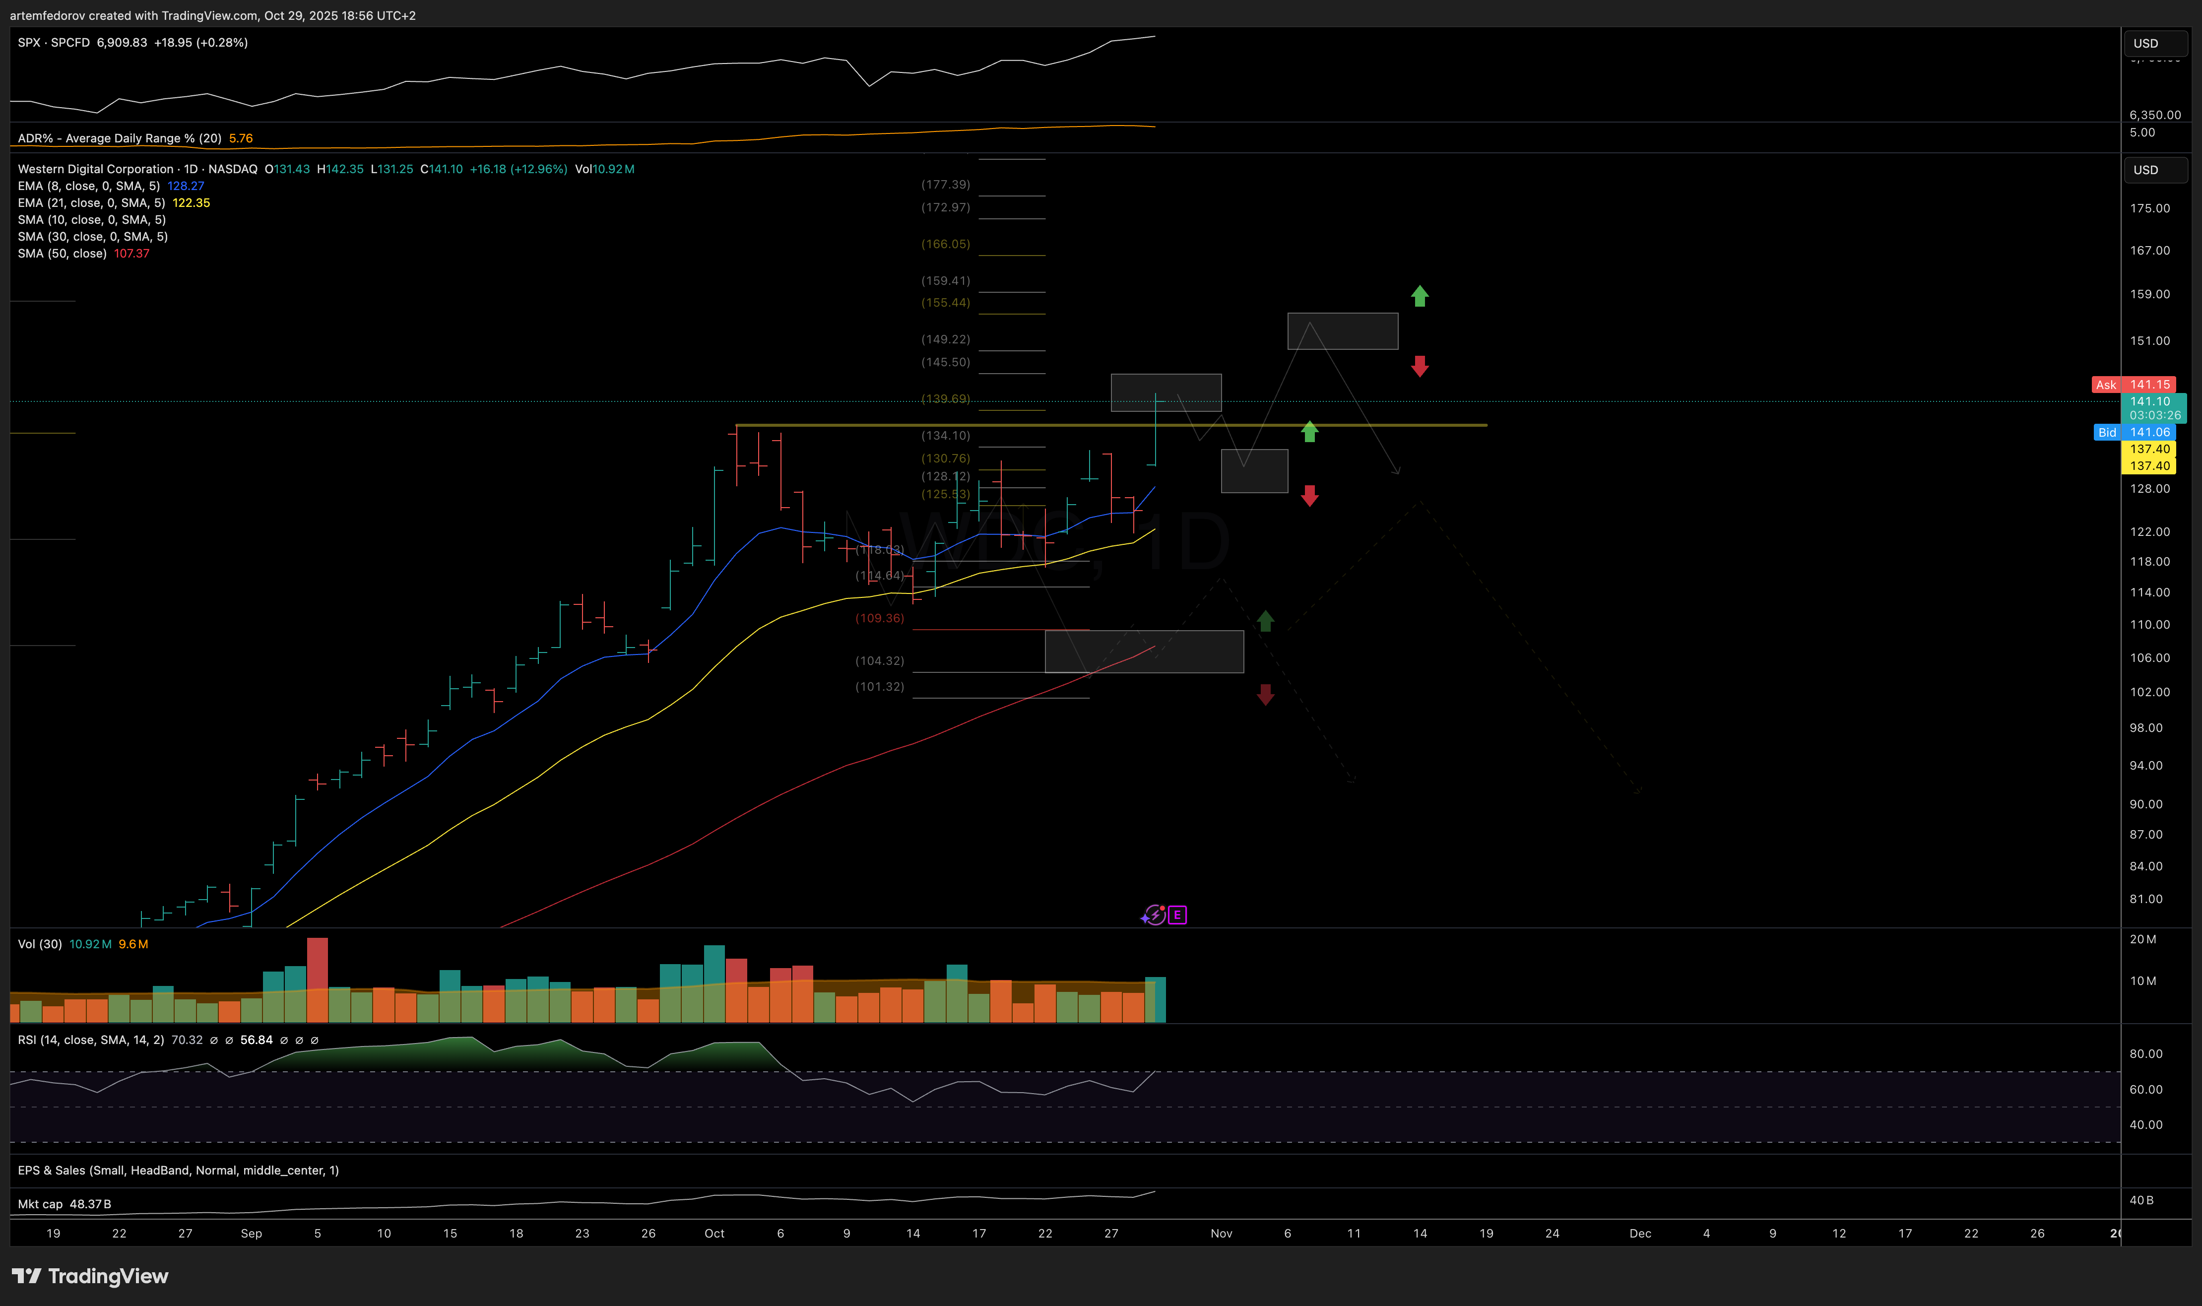The image size is (2202, 1306).
Task: Click the (166.05) level label
Action: [x=946, y=244]
